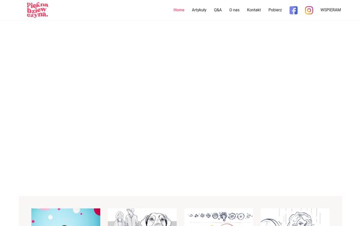Open the Pobierz menu item
Screen dimensions: 361x226
pyautogui.click(x=275, y=10)
